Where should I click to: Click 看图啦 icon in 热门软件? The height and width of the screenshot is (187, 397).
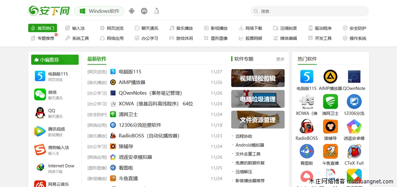(307, 151)
